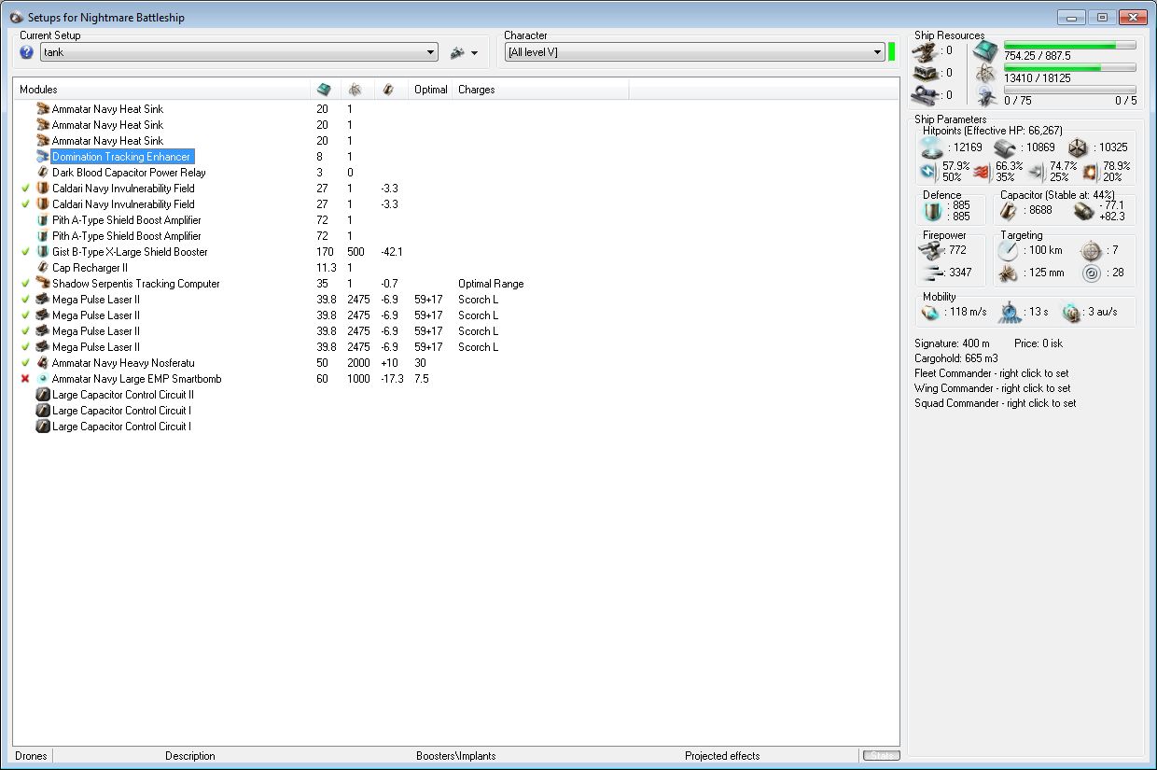
Task: Click the turret hardpoints icon in Ship Resources
Action: pos(927,50)
